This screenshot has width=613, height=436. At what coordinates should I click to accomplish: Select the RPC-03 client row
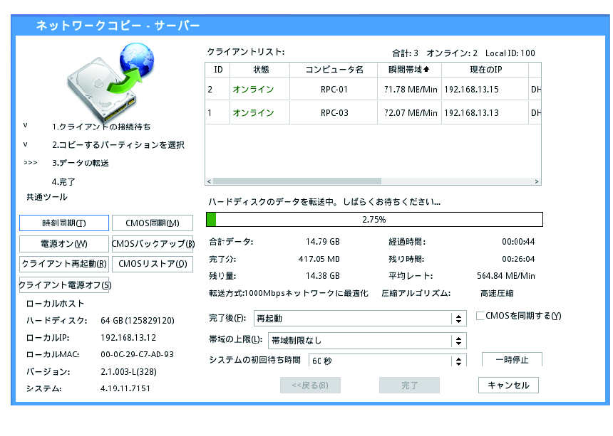334,113
